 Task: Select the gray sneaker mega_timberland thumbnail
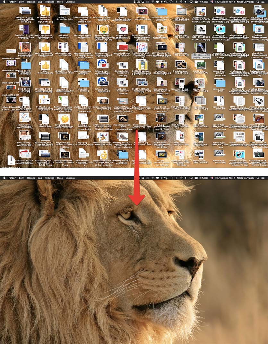(124, 137)
